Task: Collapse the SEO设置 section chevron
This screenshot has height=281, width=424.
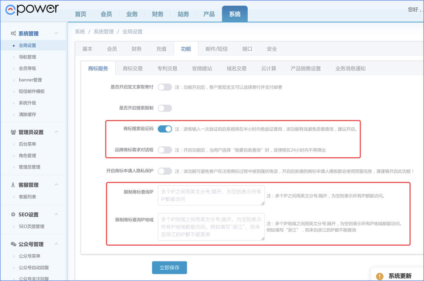Action: 57,215
